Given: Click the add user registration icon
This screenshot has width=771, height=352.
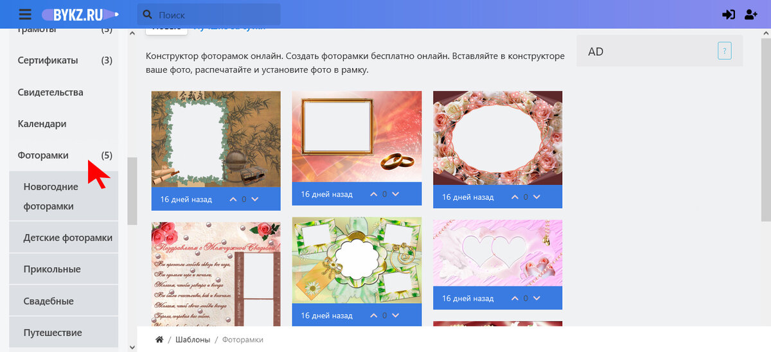Looking at the screenshot, I should (751, 14).
